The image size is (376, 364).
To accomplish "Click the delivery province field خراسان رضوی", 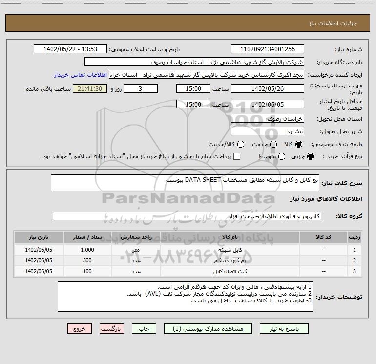I will [268, 119].
